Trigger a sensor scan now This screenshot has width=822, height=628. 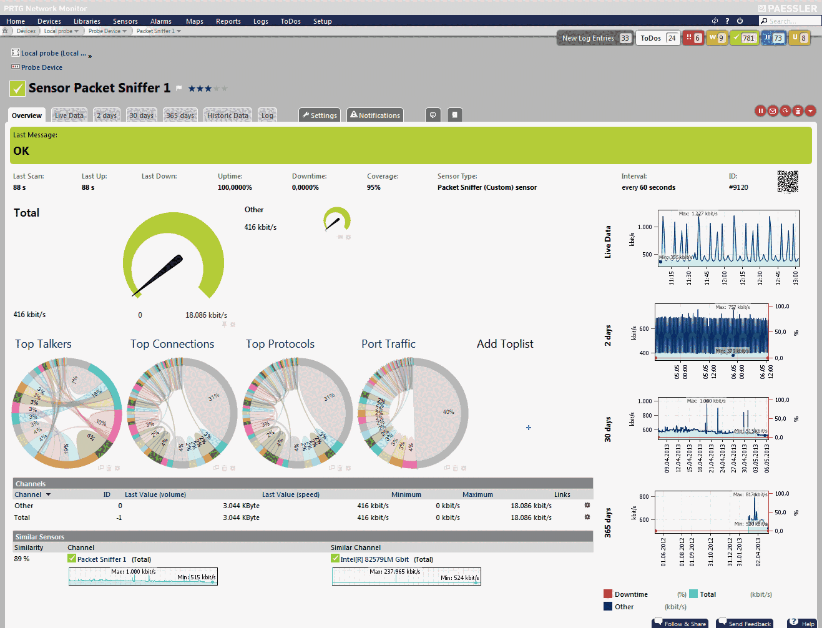point(785,110)
